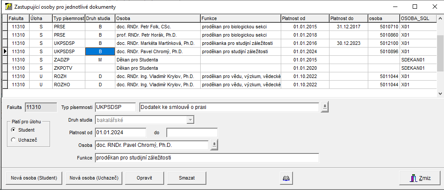Click the Platnost do date field
Viewport: 444px width, 190px height.
(192, 132)
